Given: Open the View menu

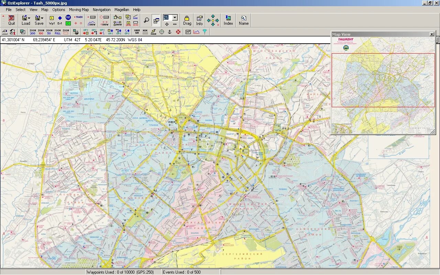Looking at the screenshot, I should coord(33,10).
